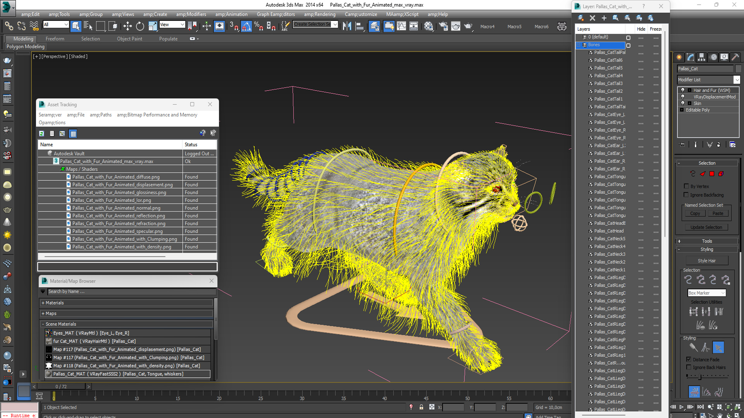The height and width of the screenshot is (418, 744).
Task: Open the Modify command panel tab
Action: pyautogui.click(x=691, y=57)
